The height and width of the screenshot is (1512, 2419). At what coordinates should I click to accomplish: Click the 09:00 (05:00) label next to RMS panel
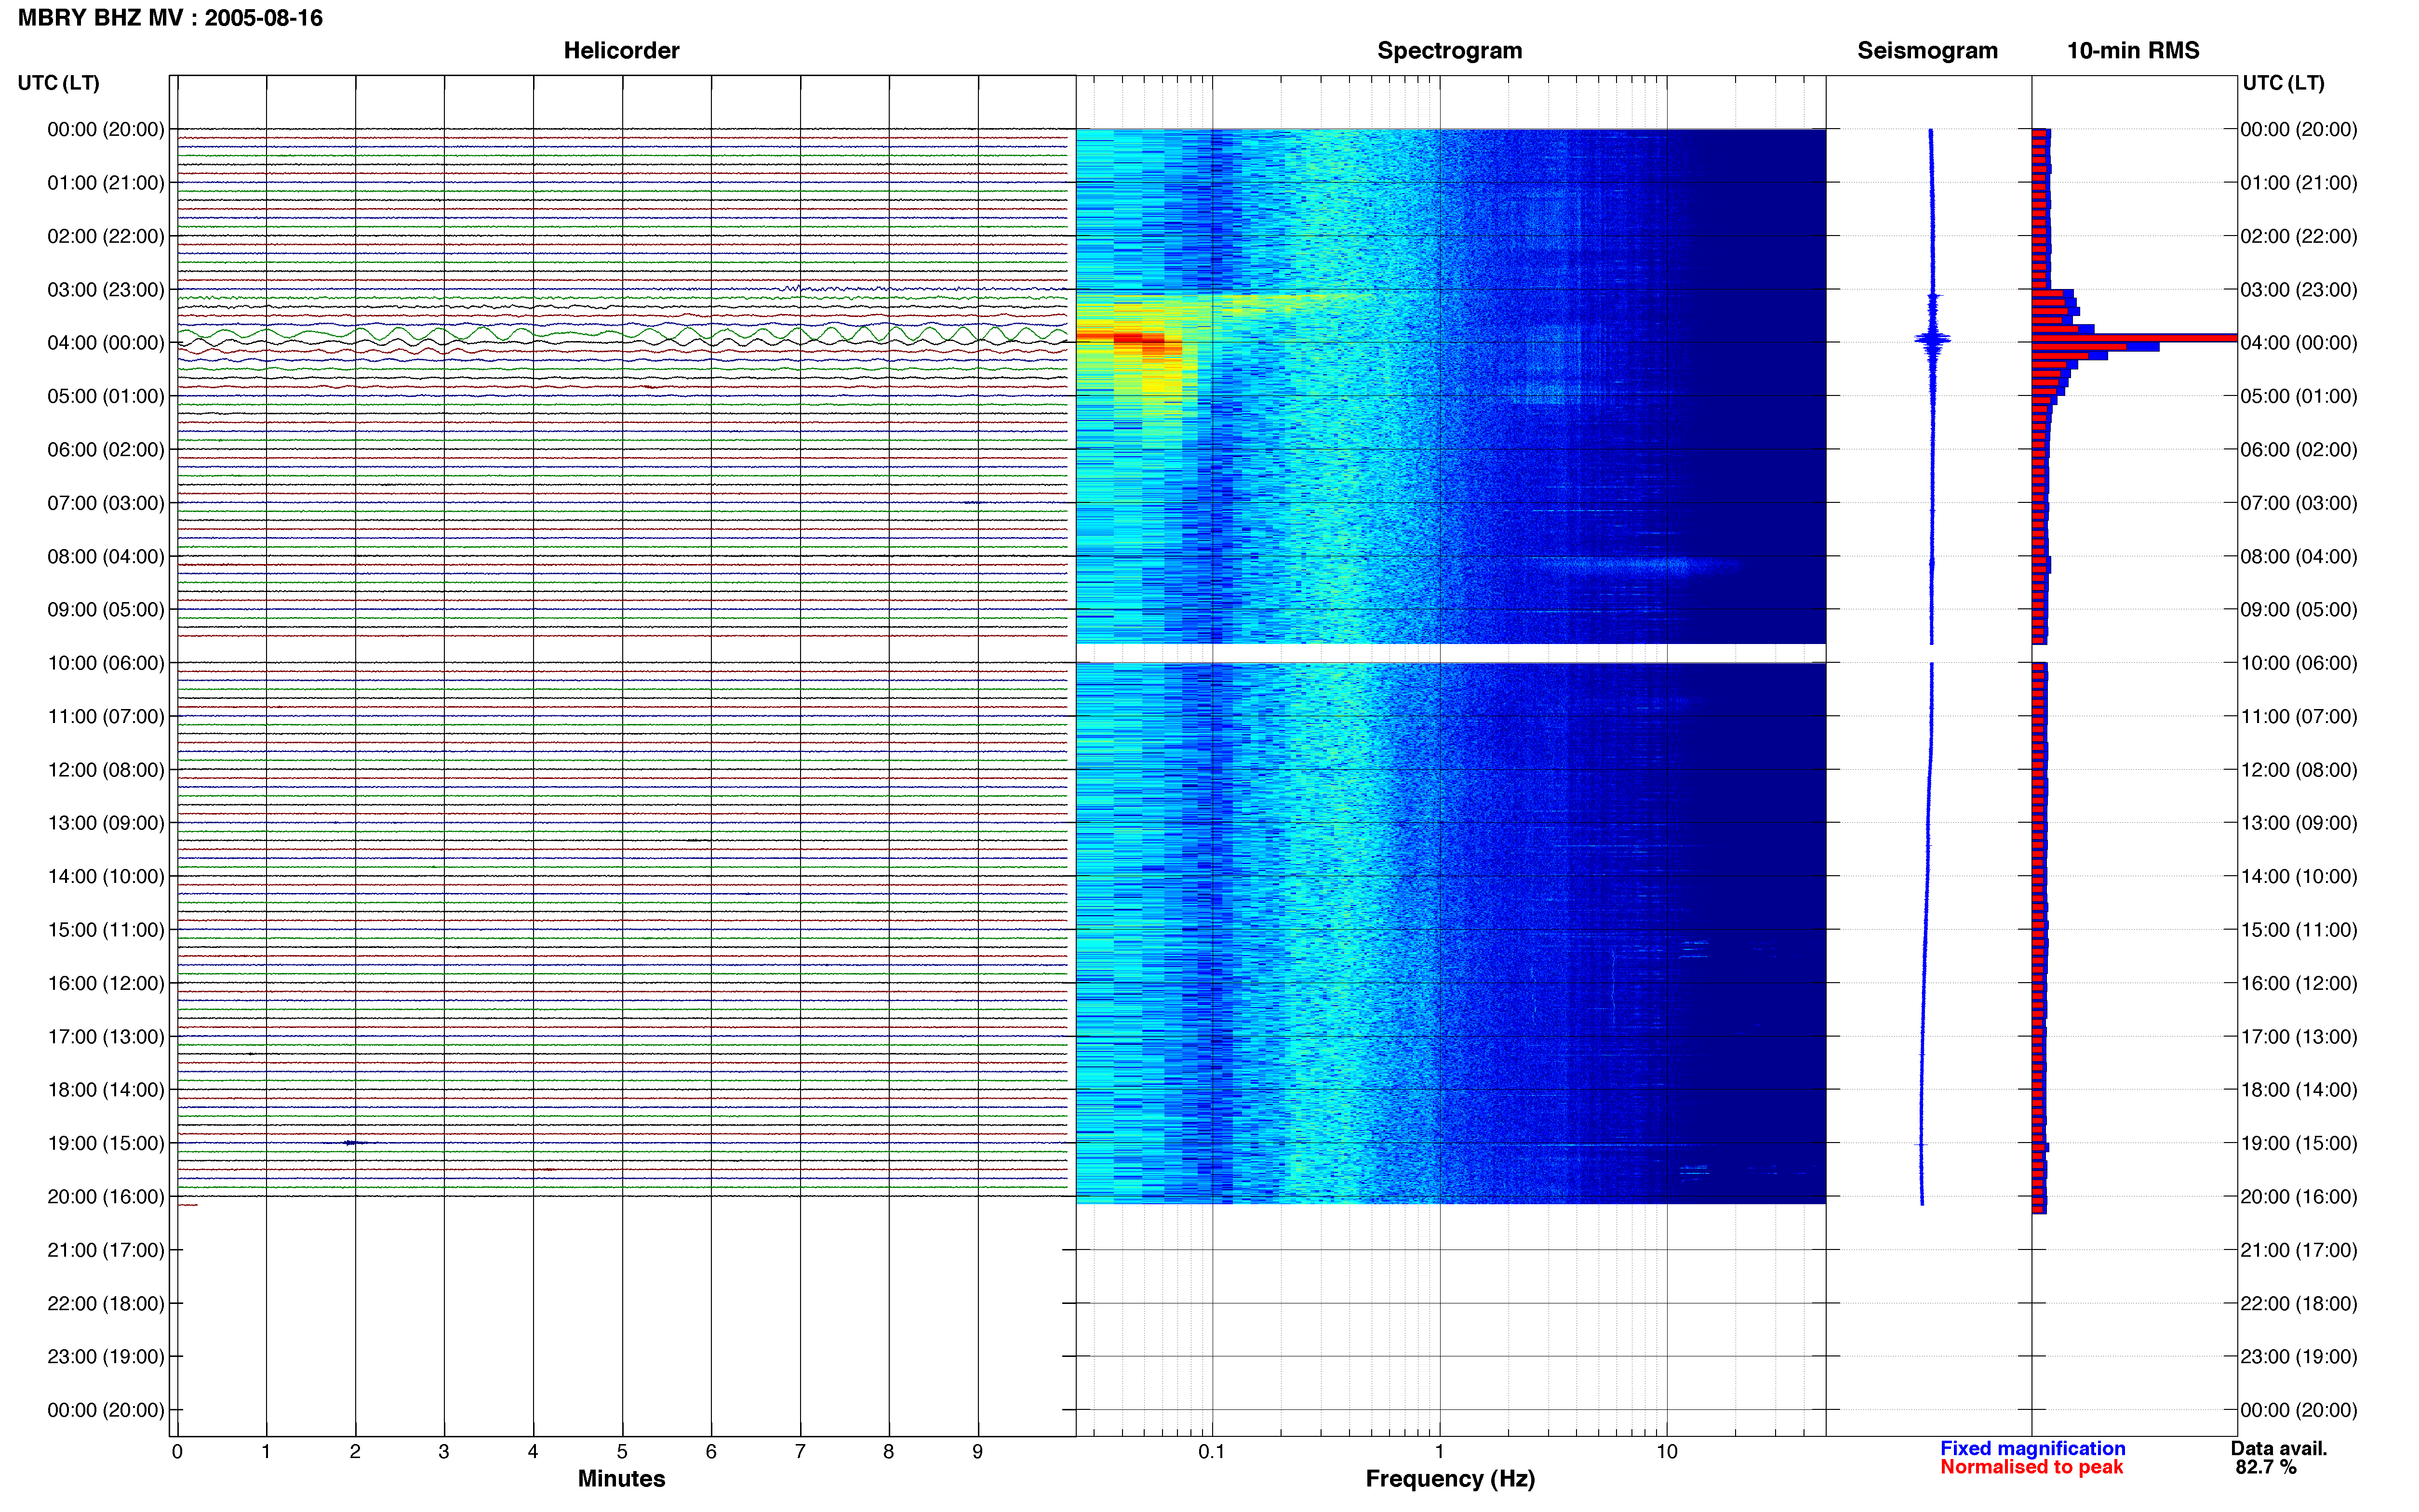[2298, 610]
